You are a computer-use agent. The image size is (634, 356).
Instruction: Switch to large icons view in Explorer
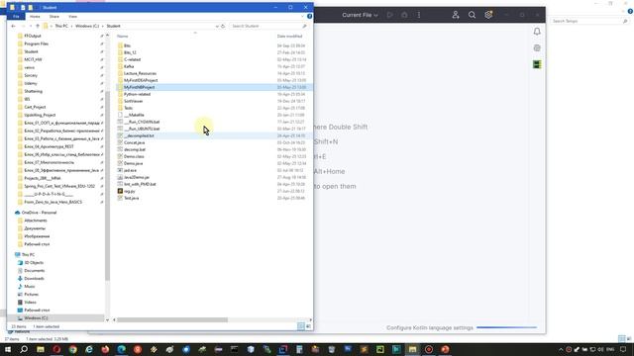pos(308,326)
